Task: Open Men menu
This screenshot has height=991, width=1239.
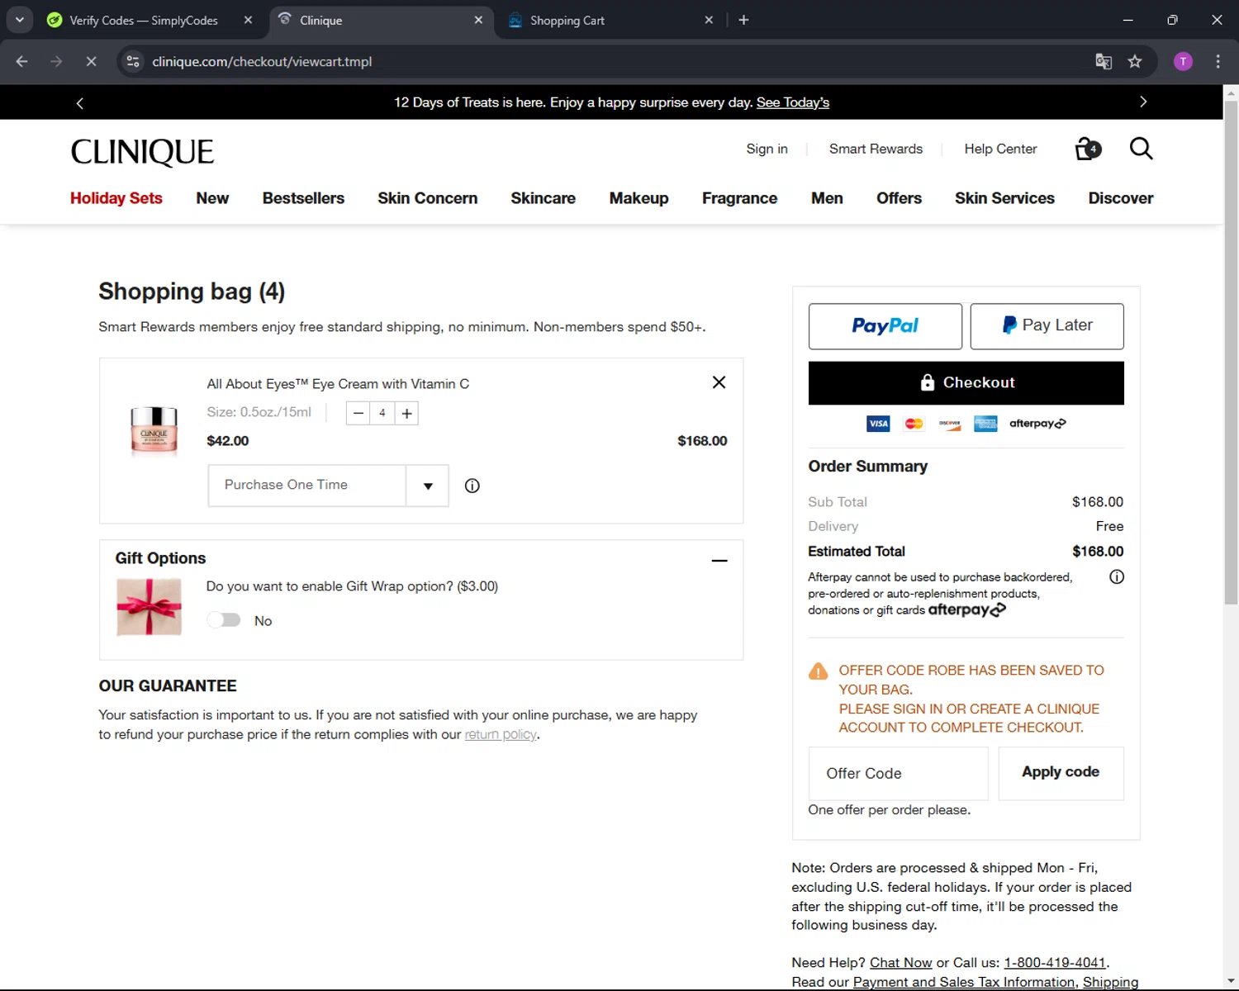Action: (827, 198)
